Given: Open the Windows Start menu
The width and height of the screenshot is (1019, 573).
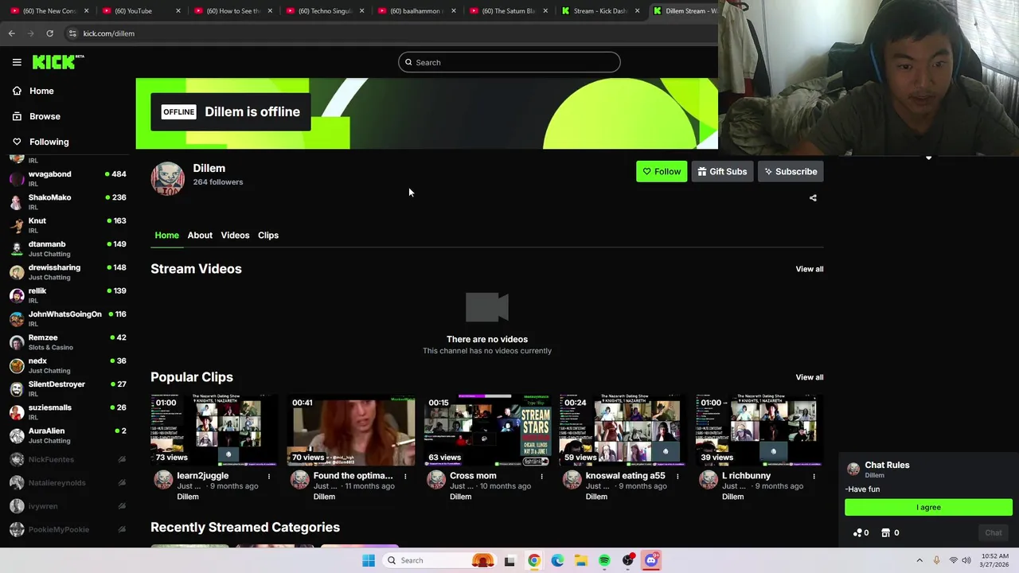Looking at the screenshot, I should pos(368,560).
